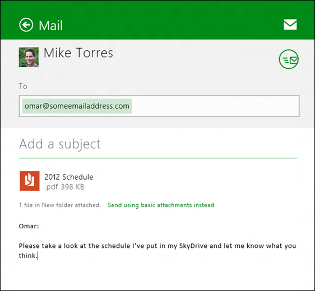Click the Mail title in the header
Viewport: 315px width, 291px height.
tap(50, 26)
